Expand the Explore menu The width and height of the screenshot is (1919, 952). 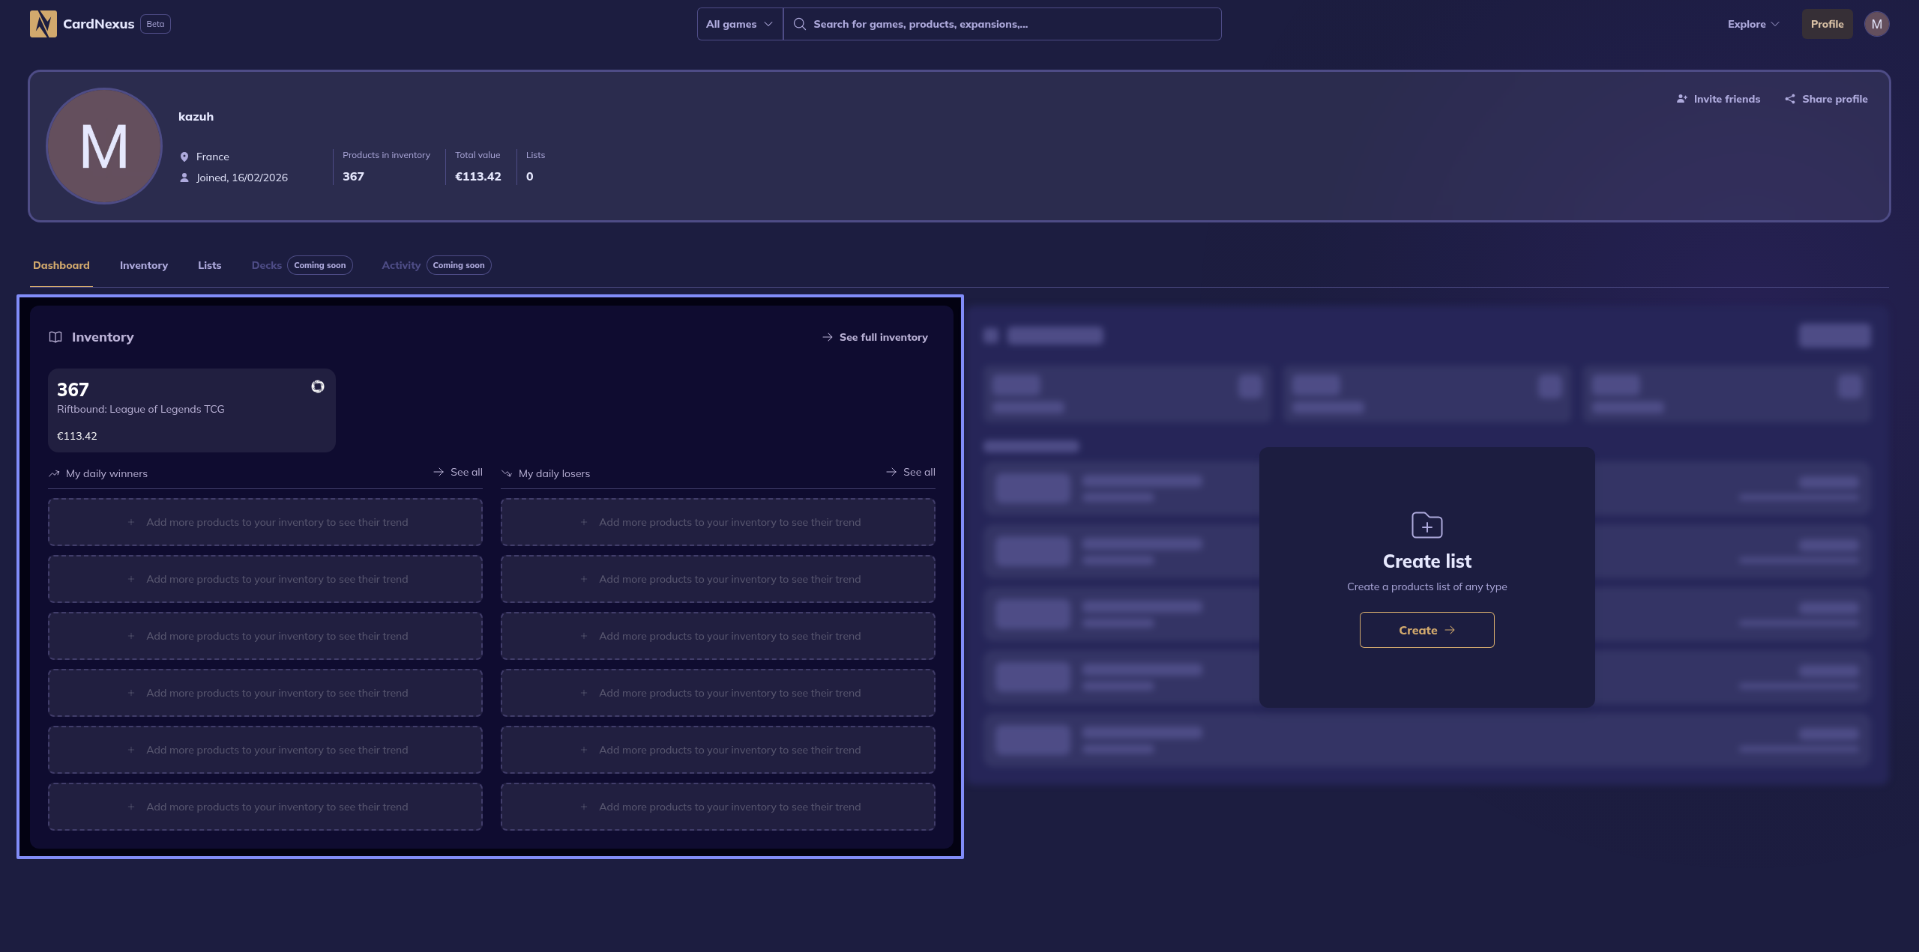pos(1753,24)
